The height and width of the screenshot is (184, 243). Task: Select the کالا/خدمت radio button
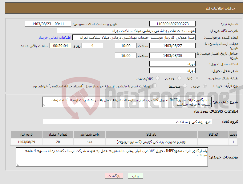[x=157, y=78]
